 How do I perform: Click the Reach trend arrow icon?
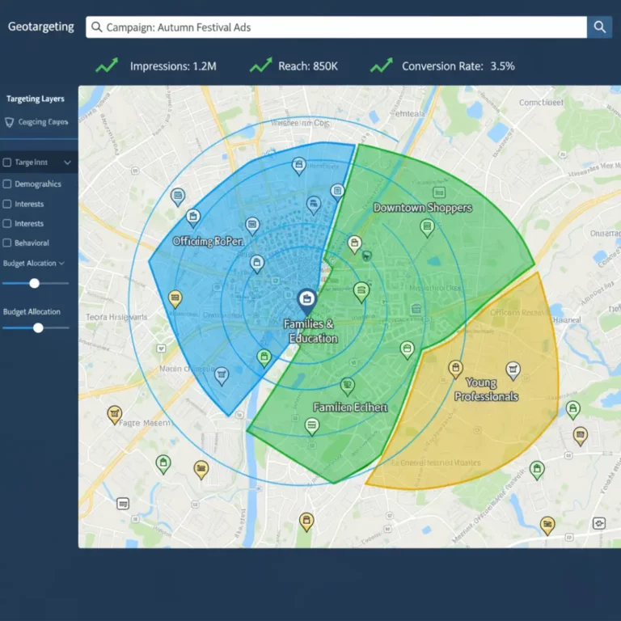(x=260, y=65)
